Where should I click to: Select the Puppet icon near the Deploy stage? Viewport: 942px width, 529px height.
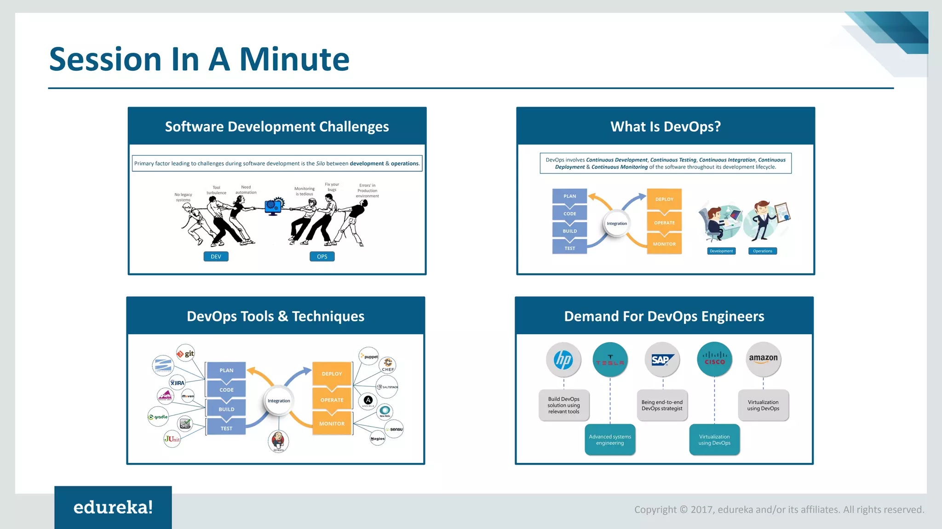point(368,356)
